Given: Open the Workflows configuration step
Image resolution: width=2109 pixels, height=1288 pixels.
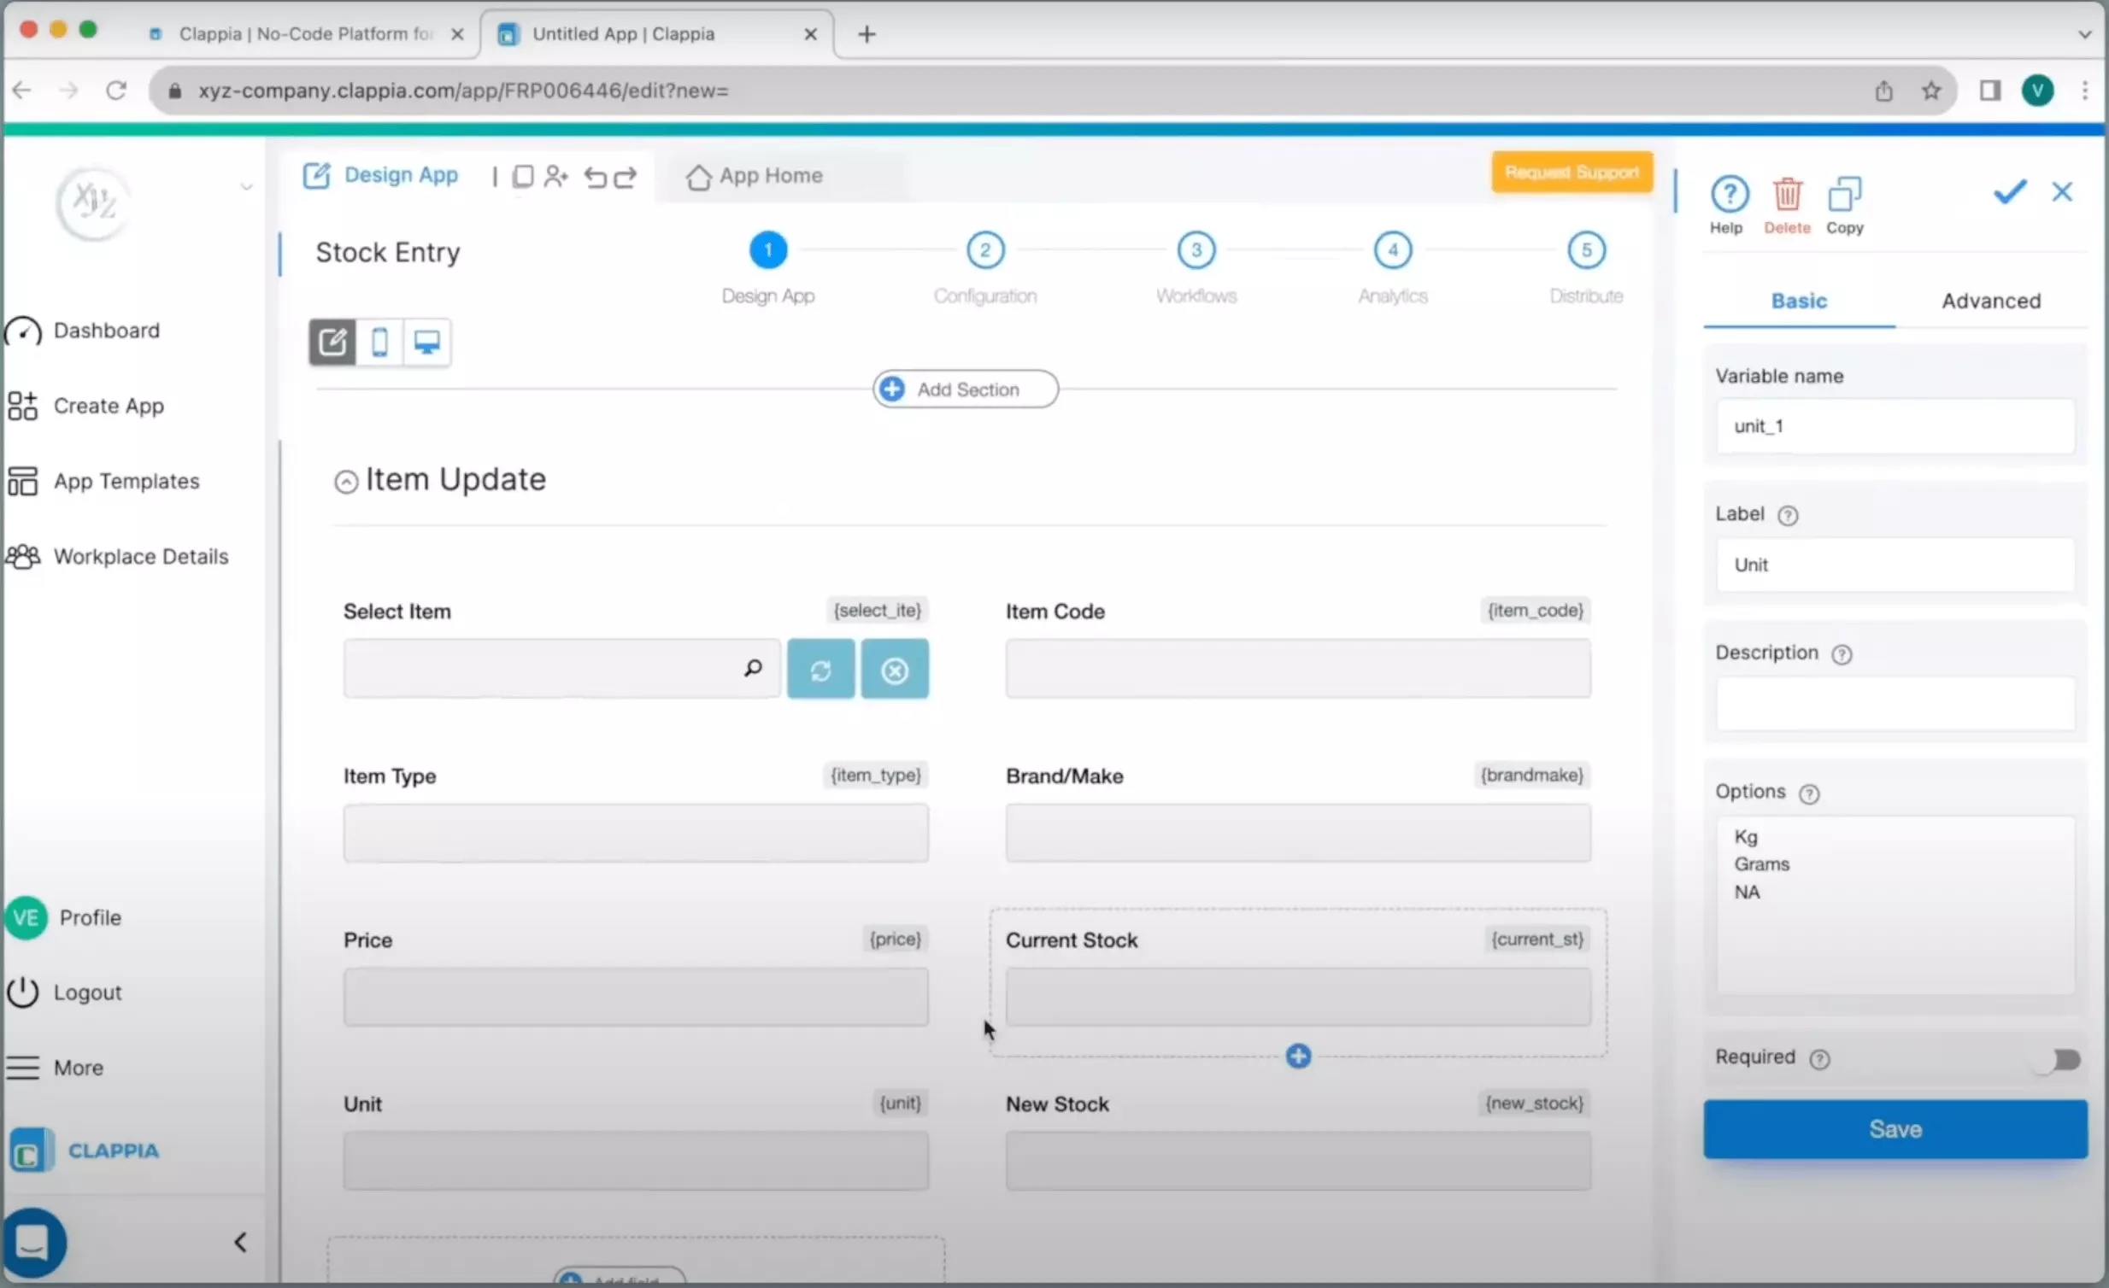Looking at the screenshot, I should pos(1195,249).
